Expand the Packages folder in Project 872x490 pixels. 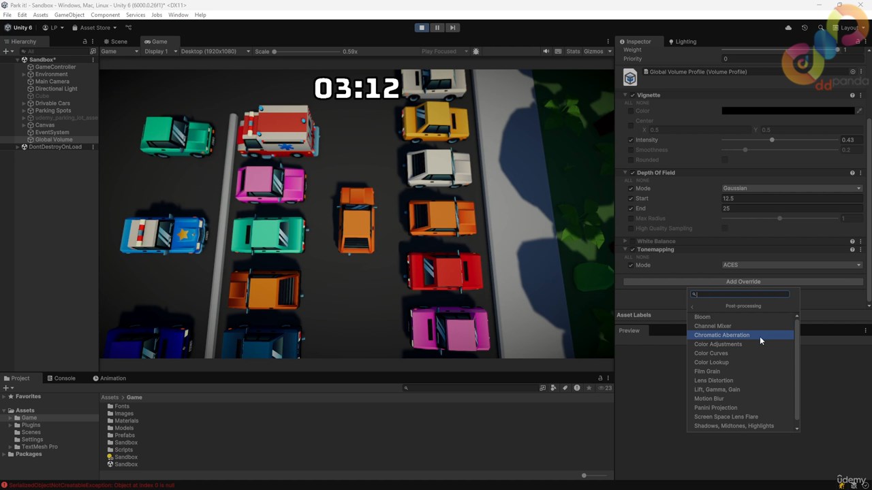pos(3,454)
